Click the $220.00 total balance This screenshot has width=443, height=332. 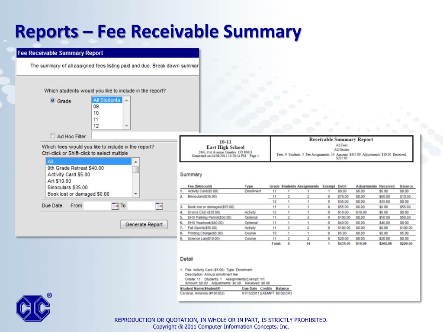pyautogui.click(x=406, y=244)
